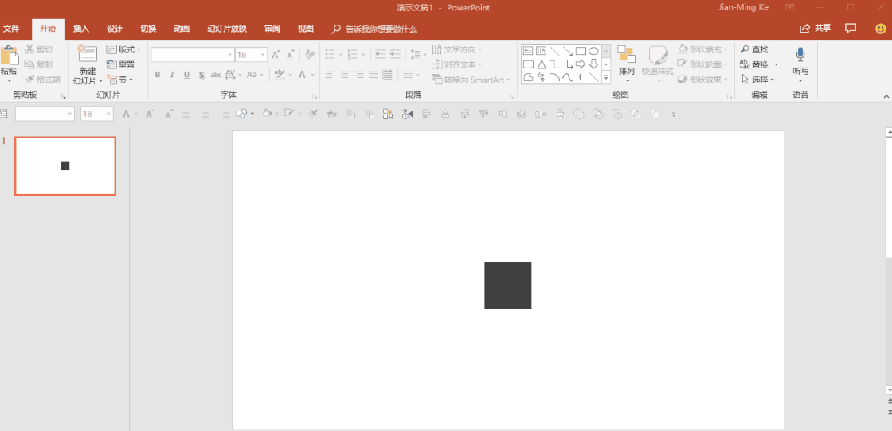Select the dark gray square on slide
Viewport: 892px width, 431px height.
[507, 285]
